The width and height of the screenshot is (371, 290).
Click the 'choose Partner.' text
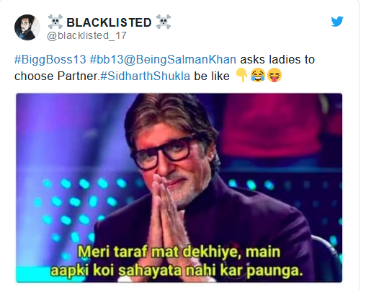56,76
